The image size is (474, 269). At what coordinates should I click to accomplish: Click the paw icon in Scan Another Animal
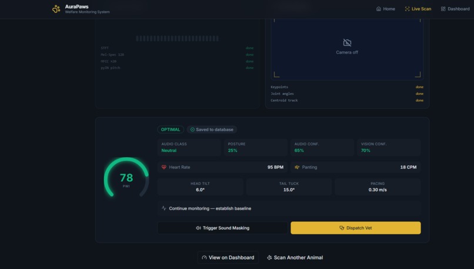click(269, 257)
